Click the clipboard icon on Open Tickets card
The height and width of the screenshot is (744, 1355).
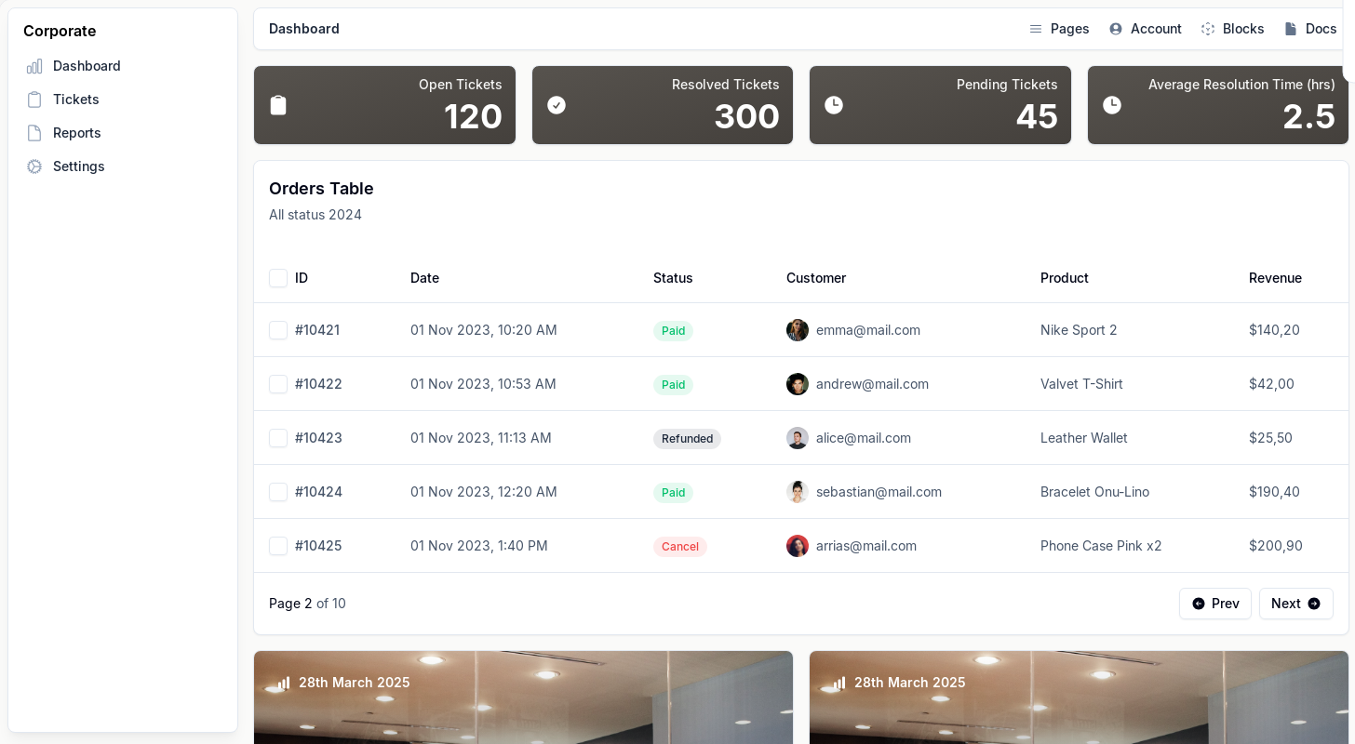[278, 105]
